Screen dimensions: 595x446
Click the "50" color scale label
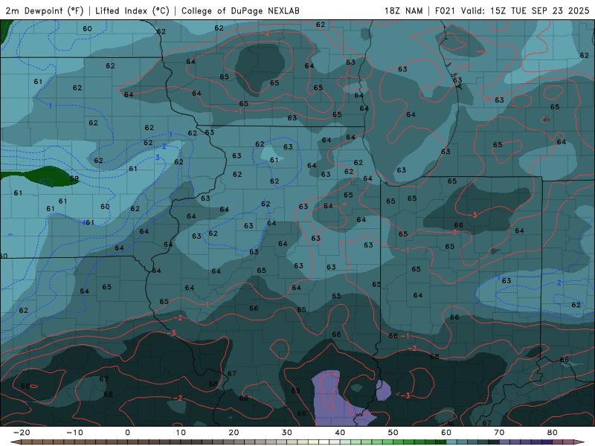(x=393, y=433)
